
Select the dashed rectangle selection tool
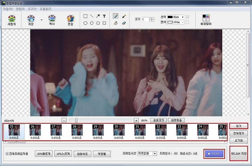(85, 16)
